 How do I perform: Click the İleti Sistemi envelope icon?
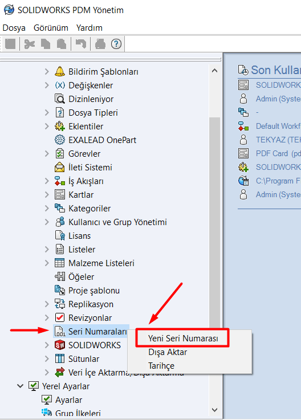point(60,167)
